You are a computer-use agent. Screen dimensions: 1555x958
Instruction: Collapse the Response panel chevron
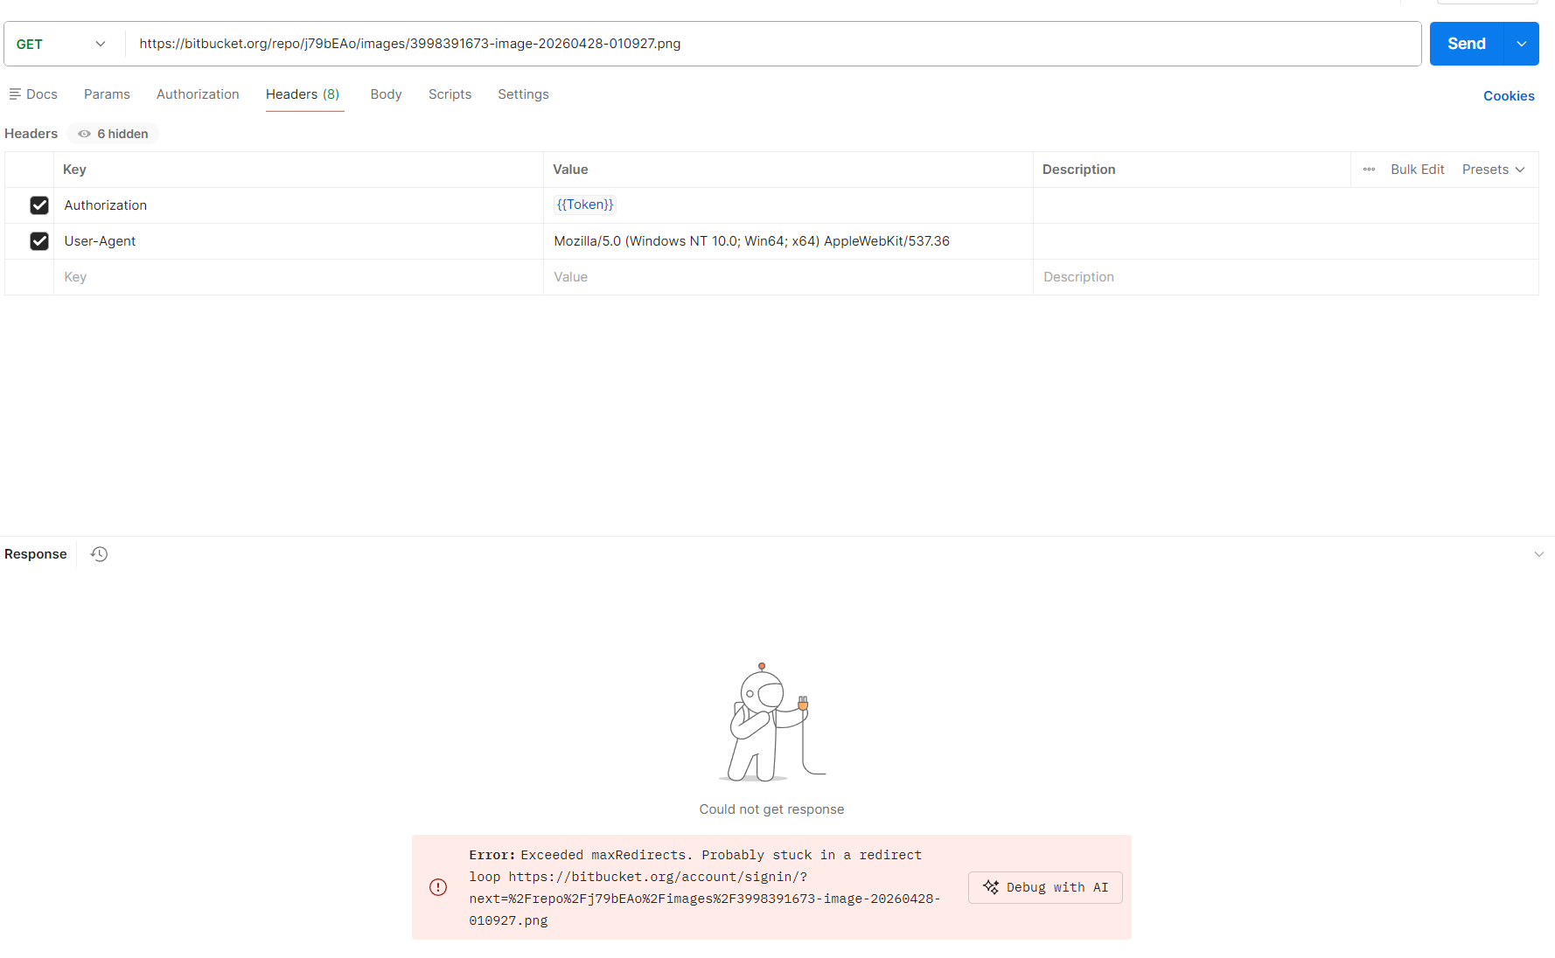tap(1539, 554)
